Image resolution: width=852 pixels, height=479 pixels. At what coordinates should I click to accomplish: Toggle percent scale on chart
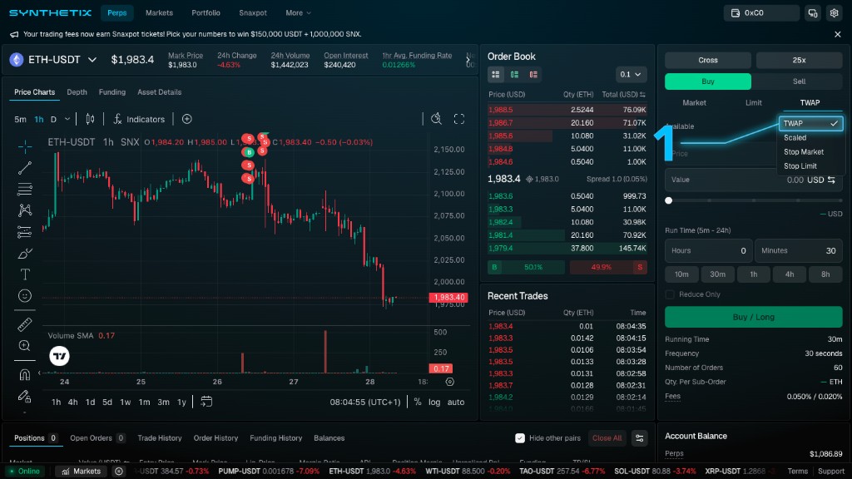point(418,402)
